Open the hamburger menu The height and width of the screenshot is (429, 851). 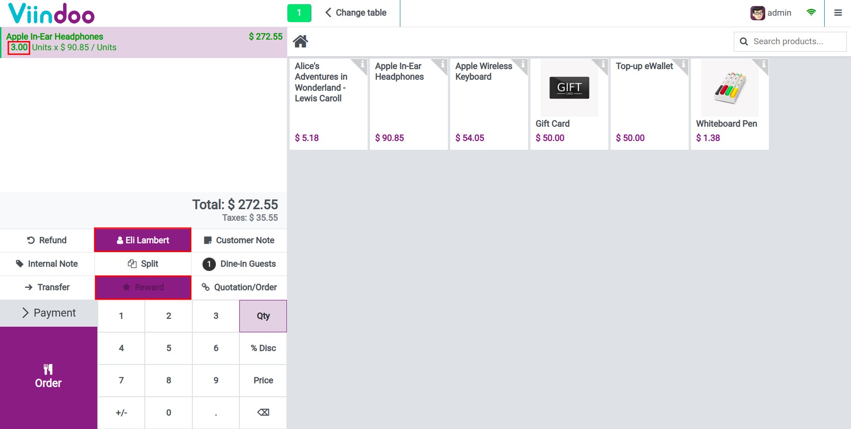click(x=838, y=13)
